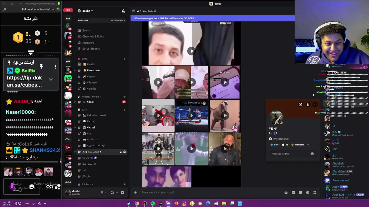Collapse the info channel category
369x207 pixels.
[x=86, y=59]
